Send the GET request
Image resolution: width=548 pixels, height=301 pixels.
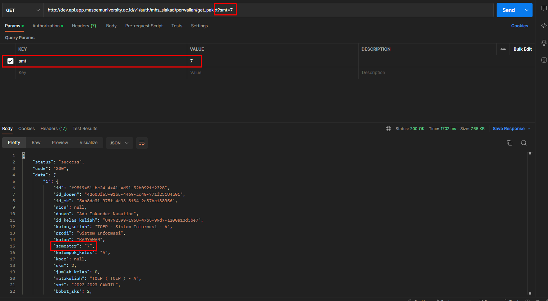[x=509, y=10]
